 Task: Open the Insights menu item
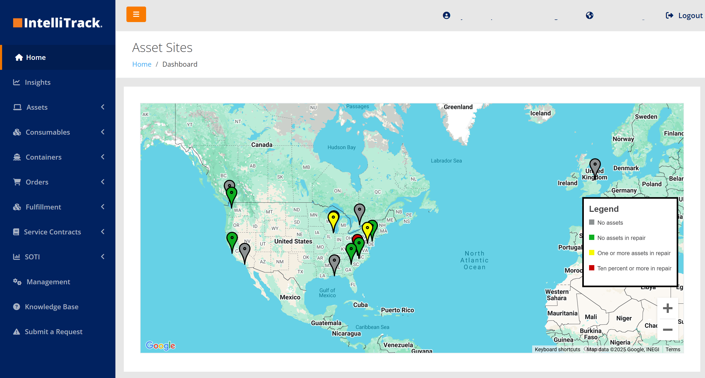tap(38, 82)
